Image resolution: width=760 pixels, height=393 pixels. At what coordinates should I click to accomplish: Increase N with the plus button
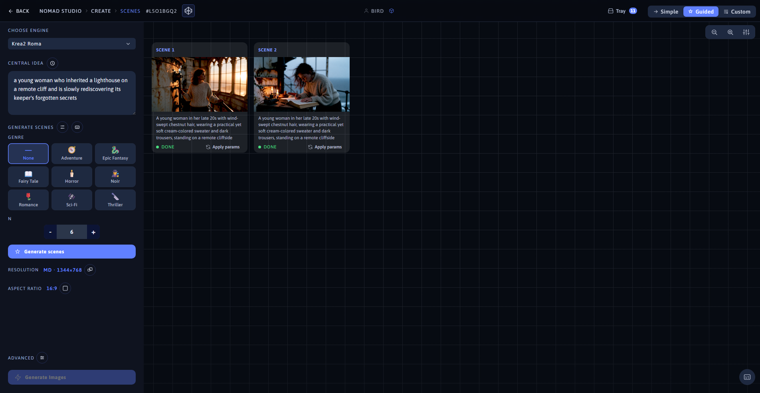(93, 232)
